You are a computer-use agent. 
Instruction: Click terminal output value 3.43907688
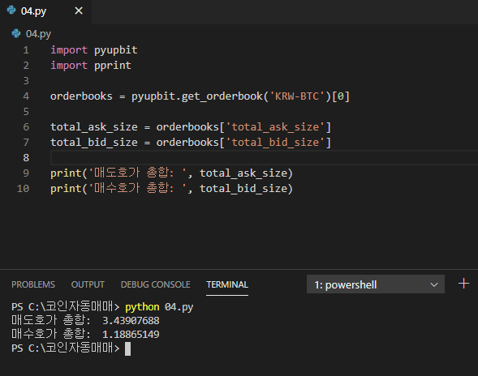point(131,321)
